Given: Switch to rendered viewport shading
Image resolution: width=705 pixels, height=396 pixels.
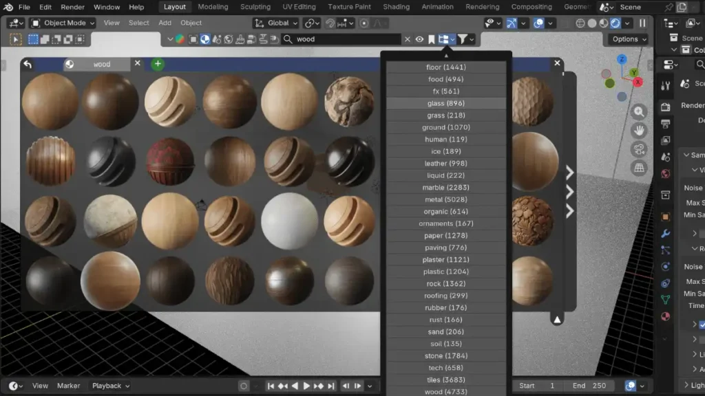Looking at the screenshot, I should click(x=615, y=23).
